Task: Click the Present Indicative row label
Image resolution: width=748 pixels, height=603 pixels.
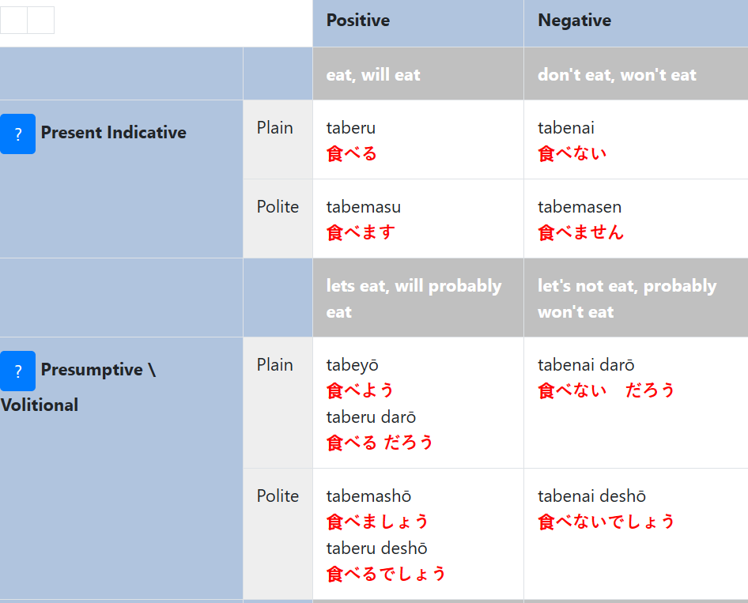Action: click(x=113, y=133)
